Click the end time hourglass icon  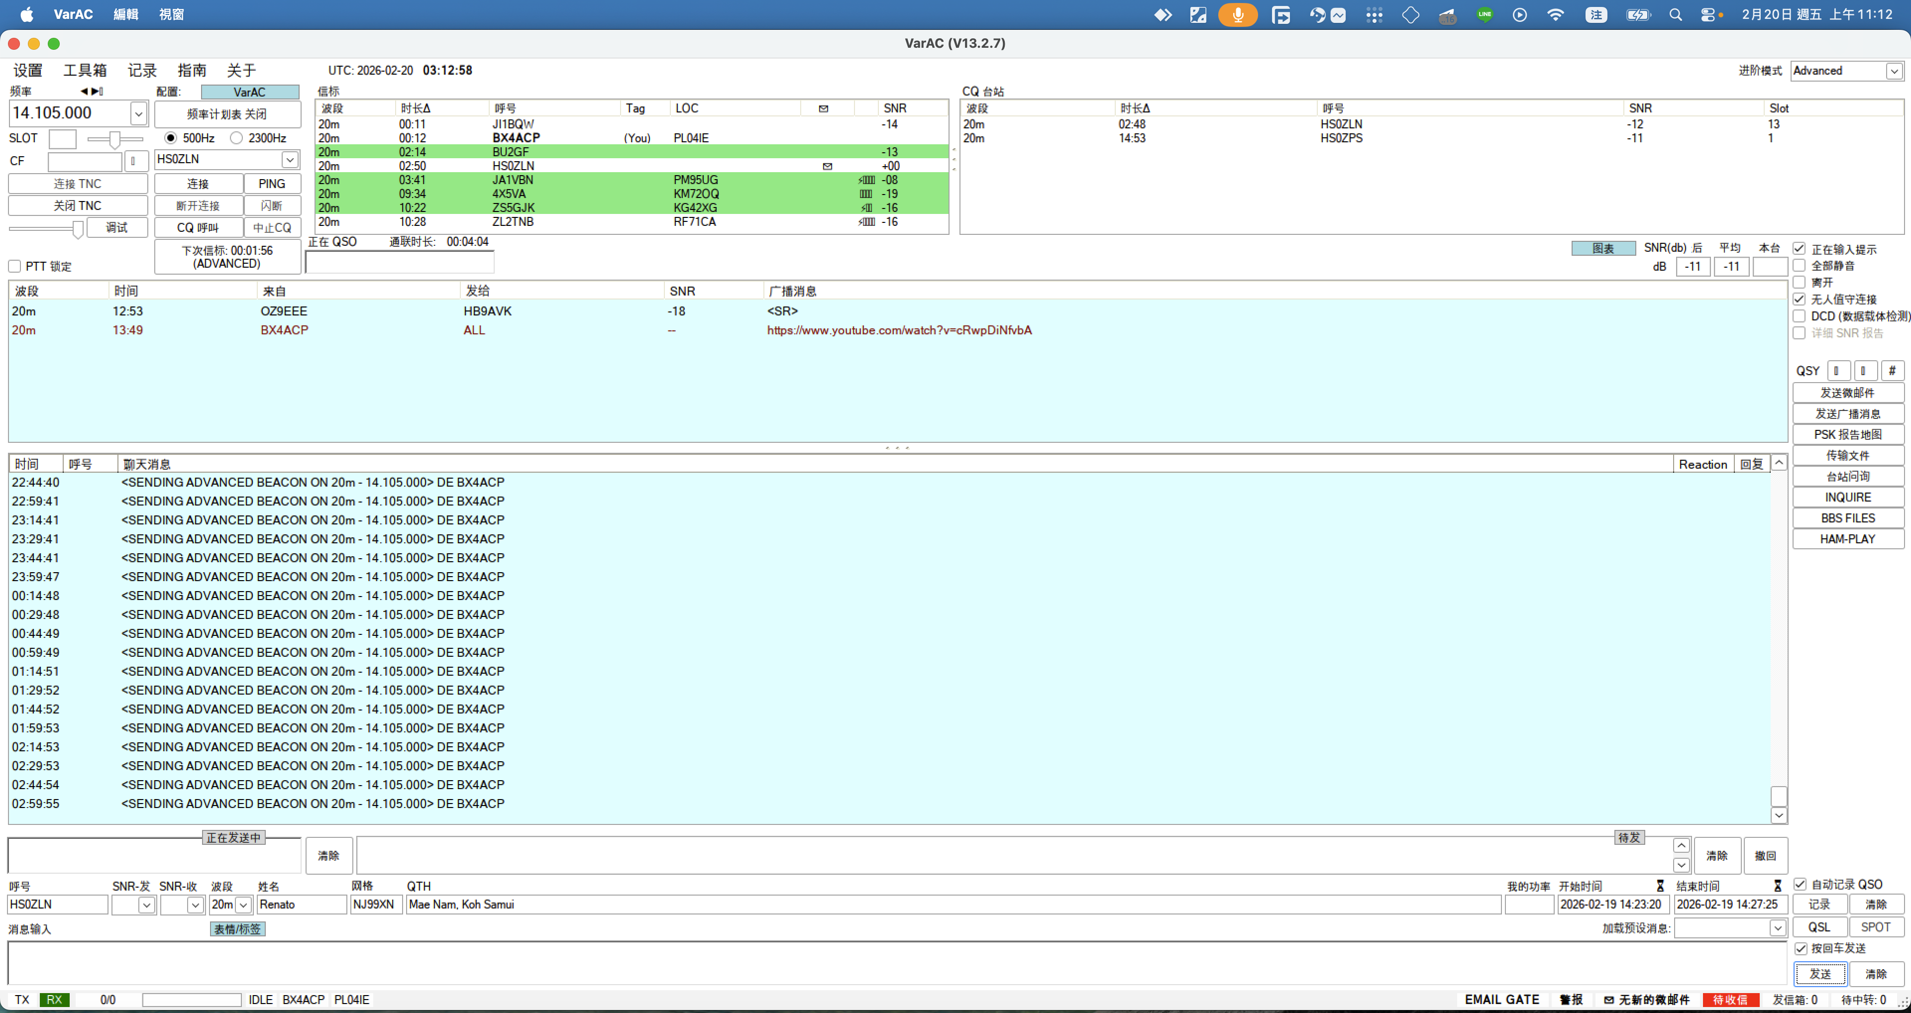click(1778, 886)
